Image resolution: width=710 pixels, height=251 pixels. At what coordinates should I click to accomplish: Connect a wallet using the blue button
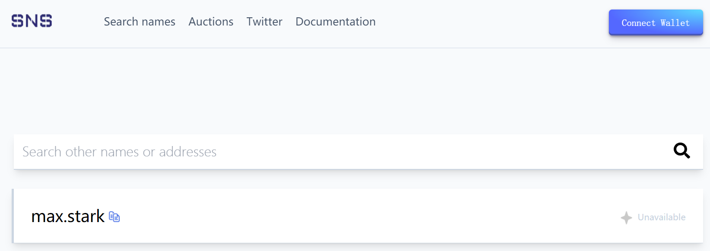[656, 22]
